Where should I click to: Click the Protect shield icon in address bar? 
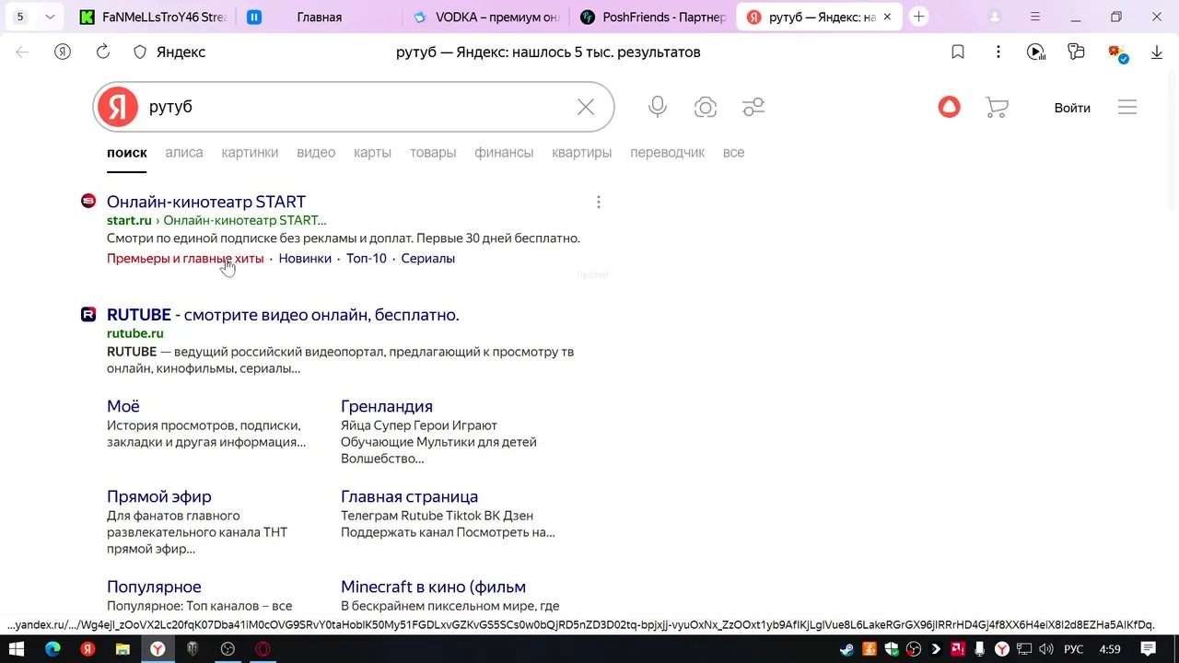(140, 52)
